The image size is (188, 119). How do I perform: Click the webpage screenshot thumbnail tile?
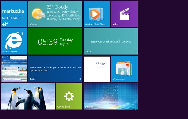(14, 69)
